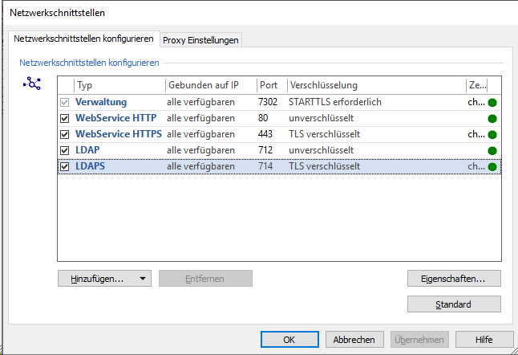The height and width of the screenshot is (355, 518).
Task: Click green status dot in LDAPS row
Action: pyautogui.click(x=493, y=167)
